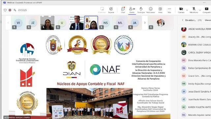
Task: Raise hand with Participar icon
Action: pos(141,10)
